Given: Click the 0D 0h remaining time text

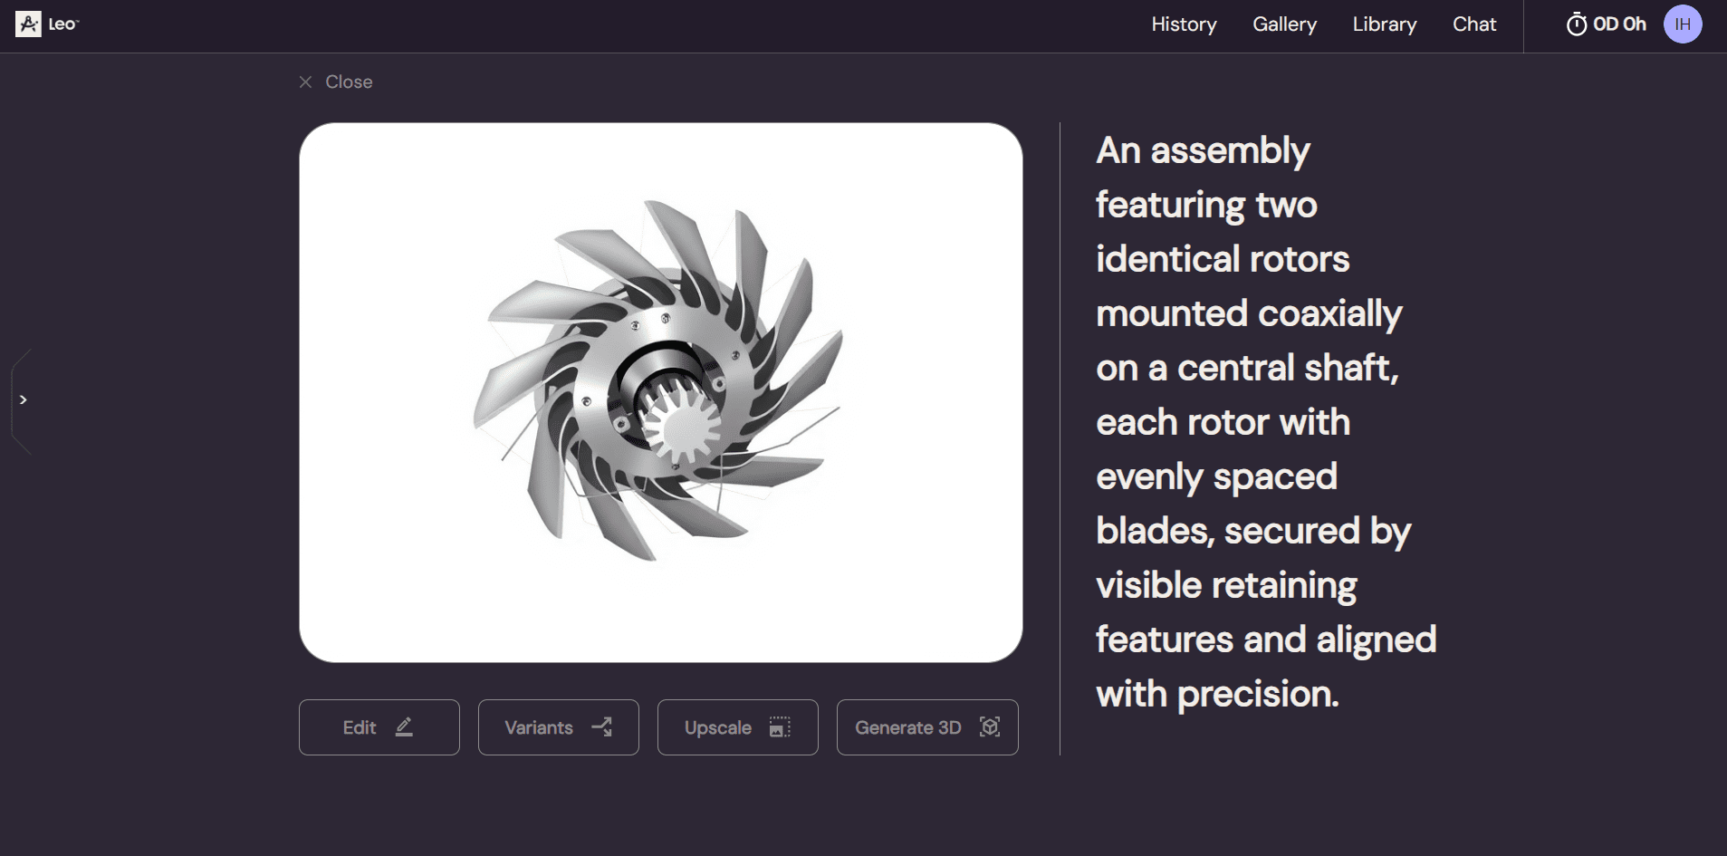Looking at the screenshot, I should coord(1619,24).
